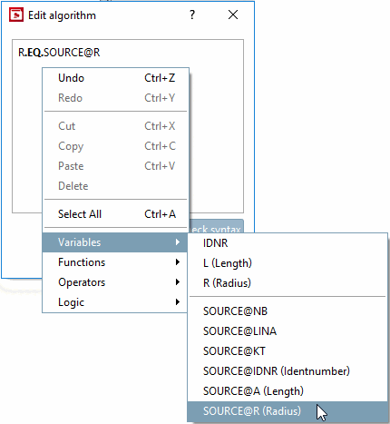Insert the IDNR variable
390x424 pixels.
click(288, 243)
